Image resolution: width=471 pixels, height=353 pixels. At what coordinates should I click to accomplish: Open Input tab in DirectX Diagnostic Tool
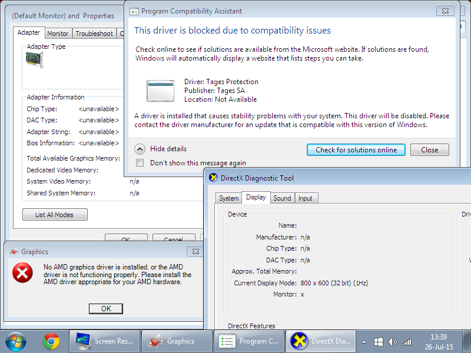305,198
